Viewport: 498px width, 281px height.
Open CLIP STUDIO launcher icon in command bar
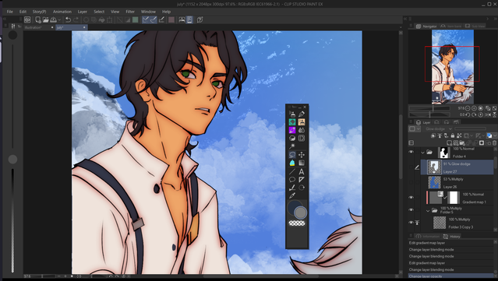(27, 19)
